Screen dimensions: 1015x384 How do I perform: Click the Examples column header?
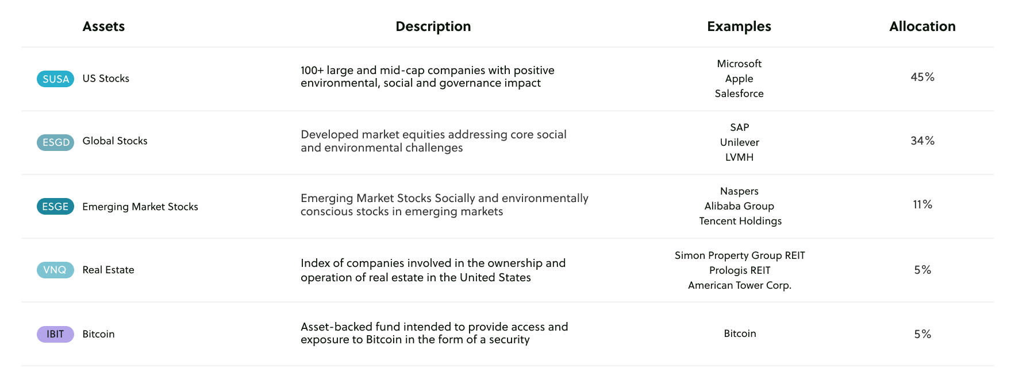pyautogui.click(x=739, y=26)
